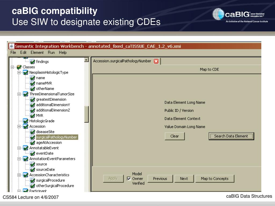
Task: Click the Data Element Long Name label
Action: 185,102
